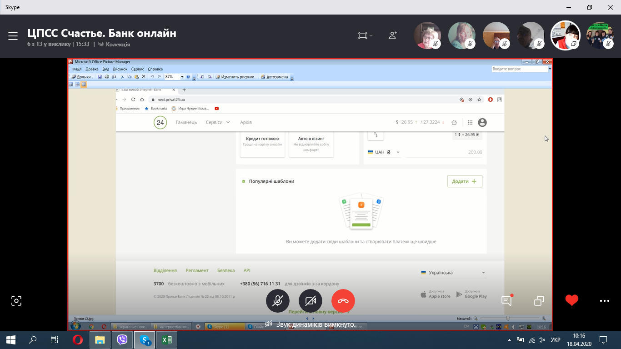Open the apps grid icon

470,122
